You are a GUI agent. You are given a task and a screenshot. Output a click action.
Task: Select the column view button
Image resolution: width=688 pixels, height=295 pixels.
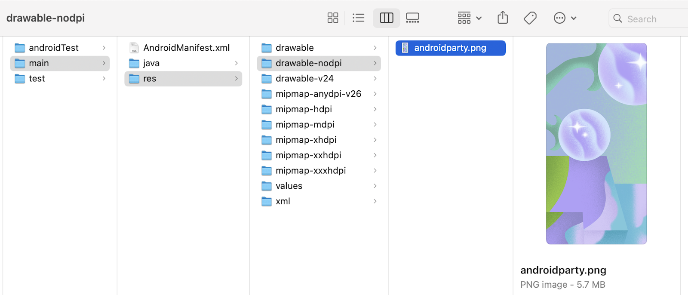[386, 18]
